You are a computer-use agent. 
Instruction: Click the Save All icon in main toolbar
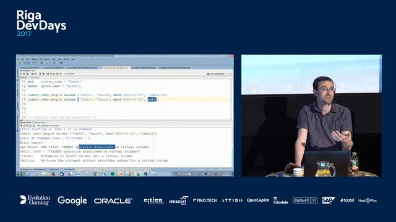pos(28,63)
